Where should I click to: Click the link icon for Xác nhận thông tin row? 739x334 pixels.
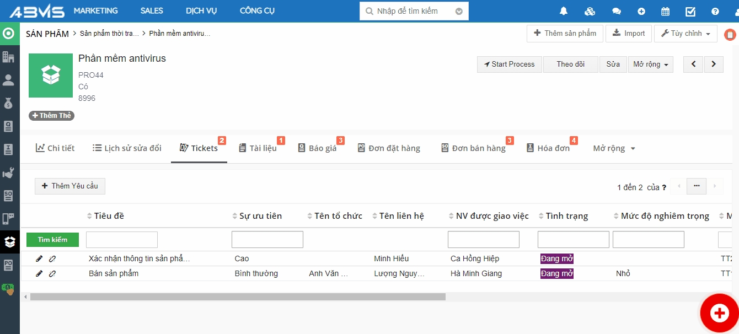click(x=52, y=258)
